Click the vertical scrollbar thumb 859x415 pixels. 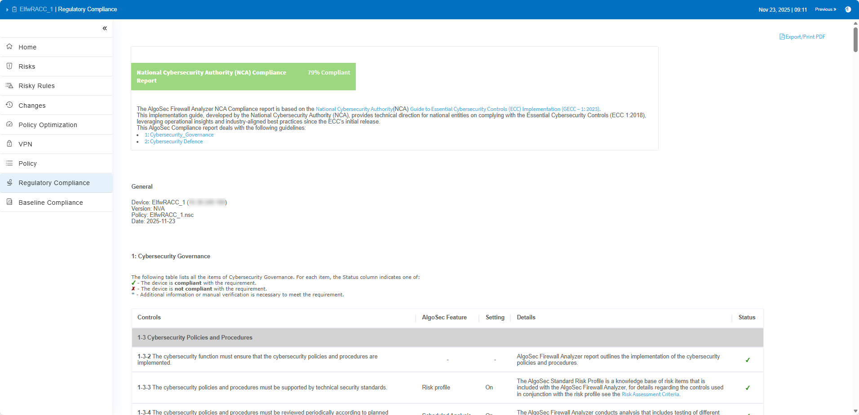(855, 40)
